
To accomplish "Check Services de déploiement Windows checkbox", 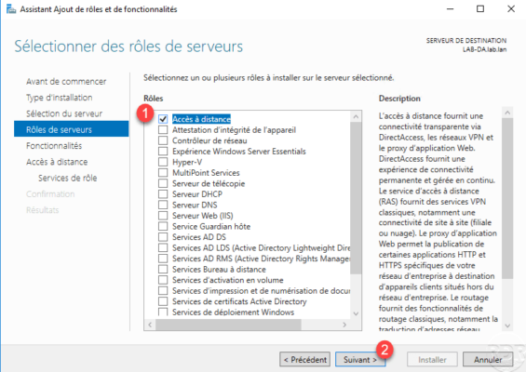I will 163,312.
